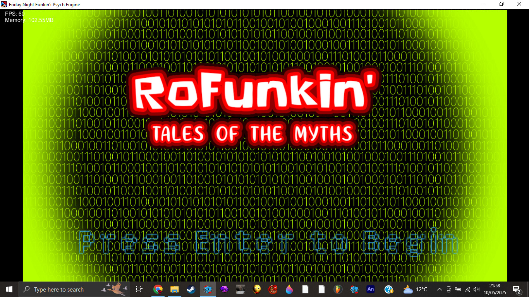Image resolution: width=529 pixels, height=297 pixels.
Task: Open the Get Help question-mark icon
Action: [x=389, y=289]
